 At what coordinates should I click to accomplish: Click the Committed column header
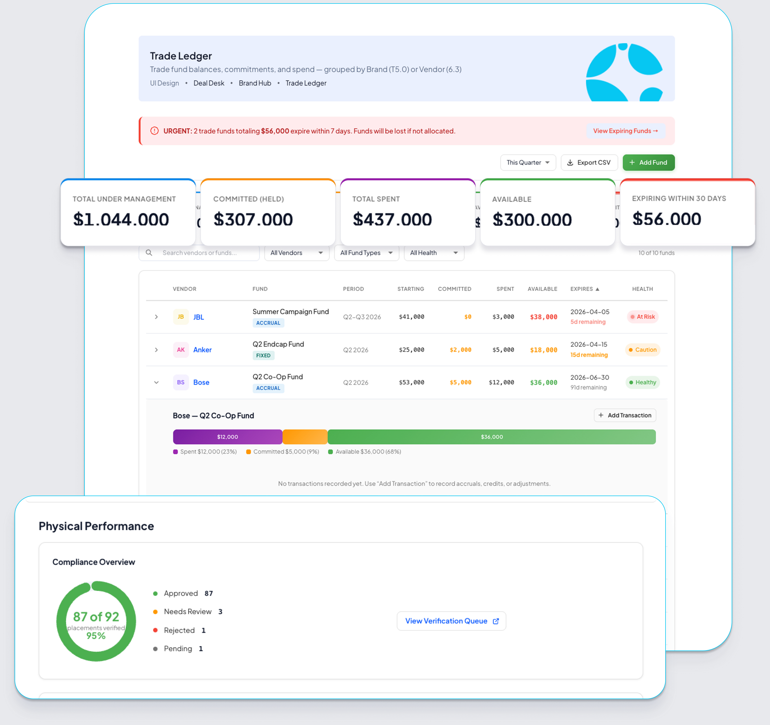click(x=454, y=289)
